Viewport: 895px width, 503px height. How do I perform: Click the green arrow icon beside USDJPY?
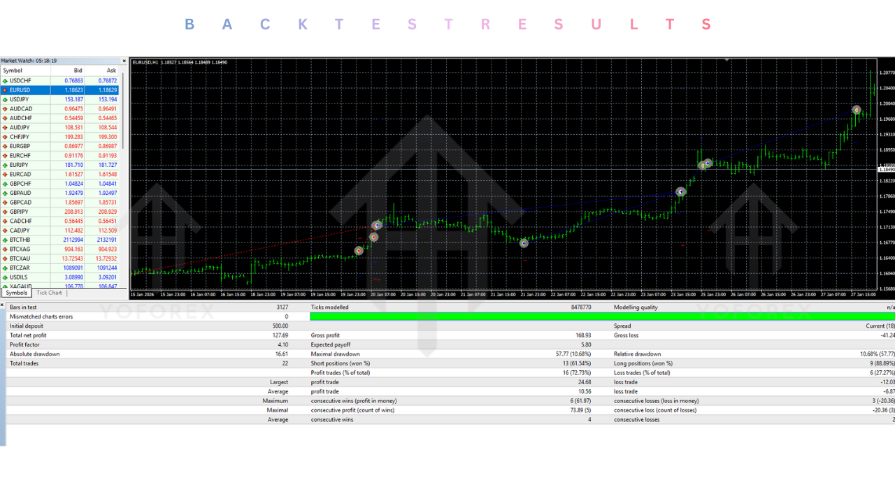(6, 99)
